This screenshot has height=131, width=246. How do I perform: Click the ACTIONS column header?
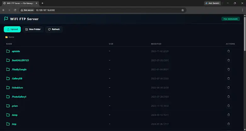tap(230, 44)
